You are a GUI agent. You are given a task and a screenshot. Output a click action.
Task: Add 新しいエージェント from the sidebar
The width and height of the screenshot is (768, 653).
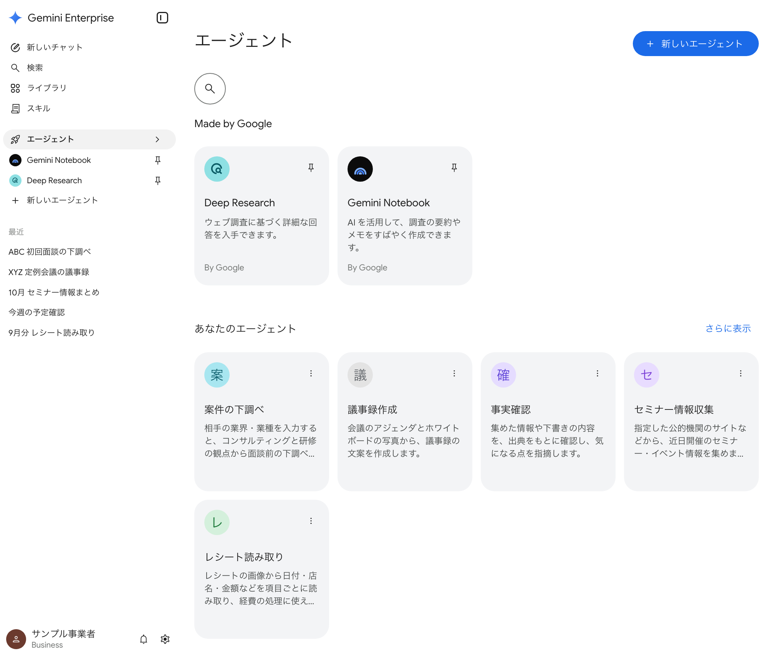point(89,200)
